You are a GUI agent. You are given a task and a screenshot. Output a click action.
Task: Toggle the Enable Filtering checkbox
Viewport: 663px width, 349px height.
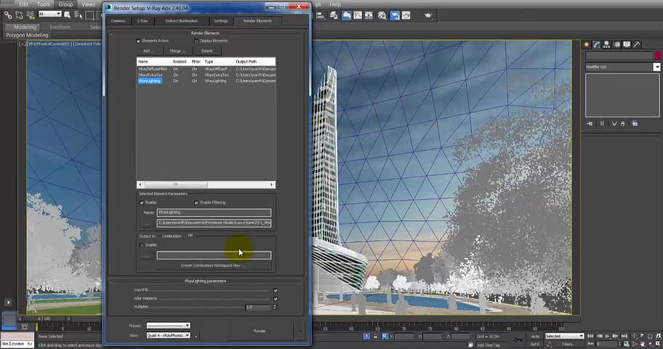[196, 202]
